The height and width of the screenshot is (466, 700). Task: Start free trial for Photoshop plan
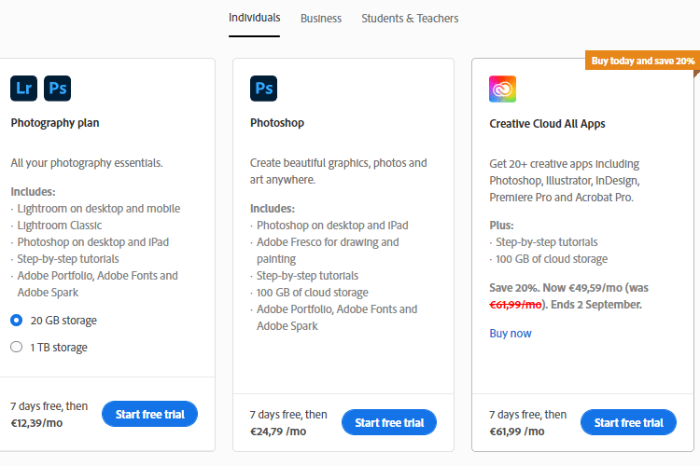pos(389,422)
